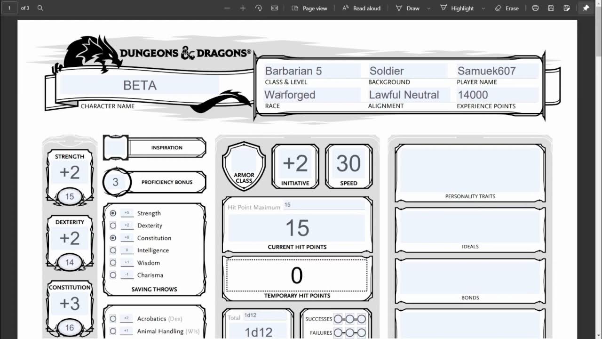This screenshot has height=339, width=602.
Task: Open Page view options
Action: pos(309,8)
